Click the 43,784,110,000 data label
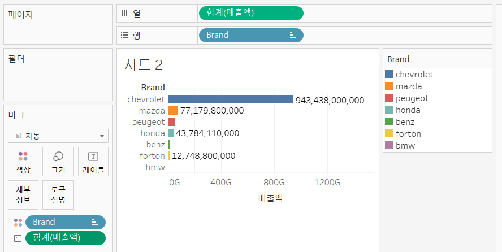The width and height of the screenshot is (502, 252). point(207,133)
